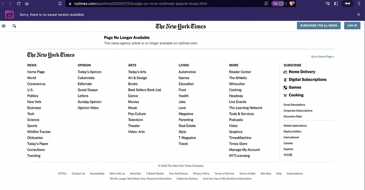Bookmark this page icon in address bar
The image size is (365, 190).
[x=60, y=3]
